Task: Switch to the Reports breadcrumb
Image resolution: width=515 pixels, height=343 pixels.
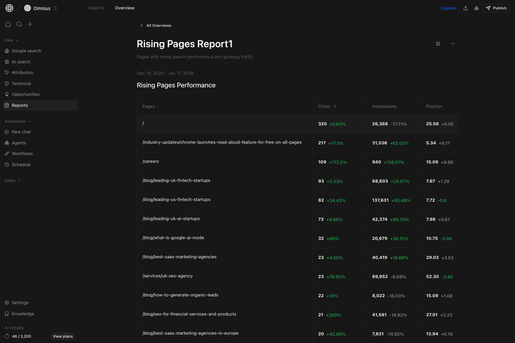Action: (x=96, y=8)
